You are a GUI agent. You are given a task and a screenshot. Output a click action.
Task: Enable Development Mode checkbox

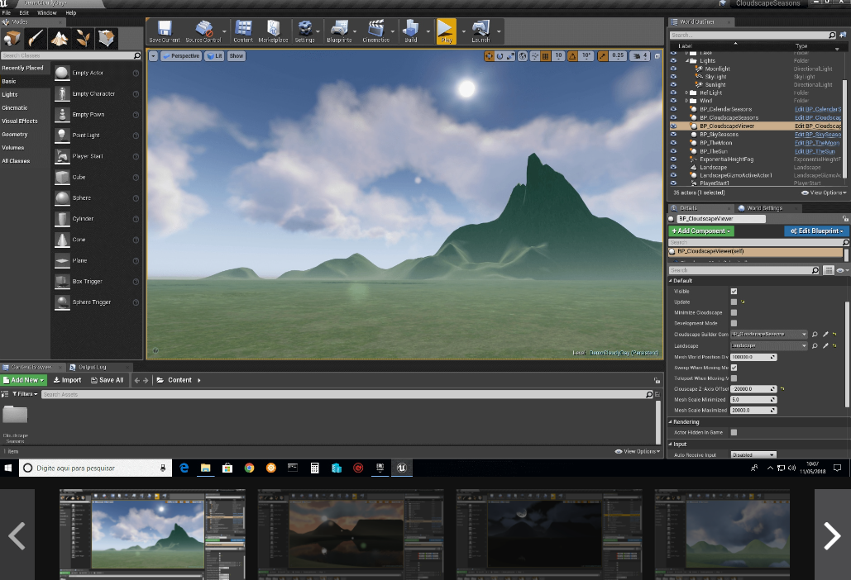pos(734,323)
